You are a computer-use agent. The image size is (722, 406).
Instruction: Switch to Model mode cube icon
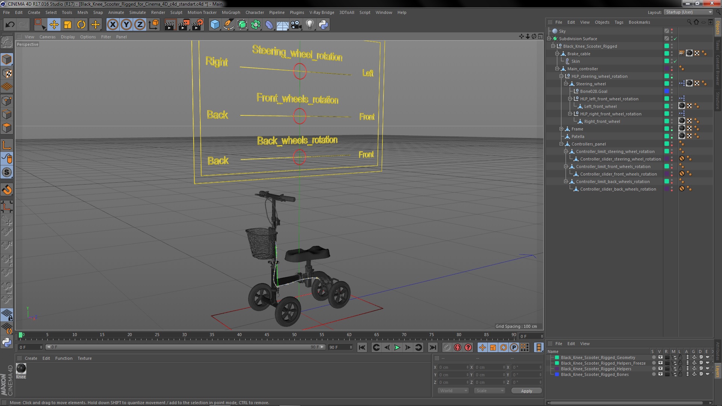click(x=7, y=59)
